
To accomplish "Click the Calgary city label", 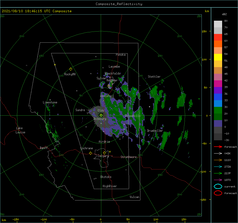I will tap(103, 156).
